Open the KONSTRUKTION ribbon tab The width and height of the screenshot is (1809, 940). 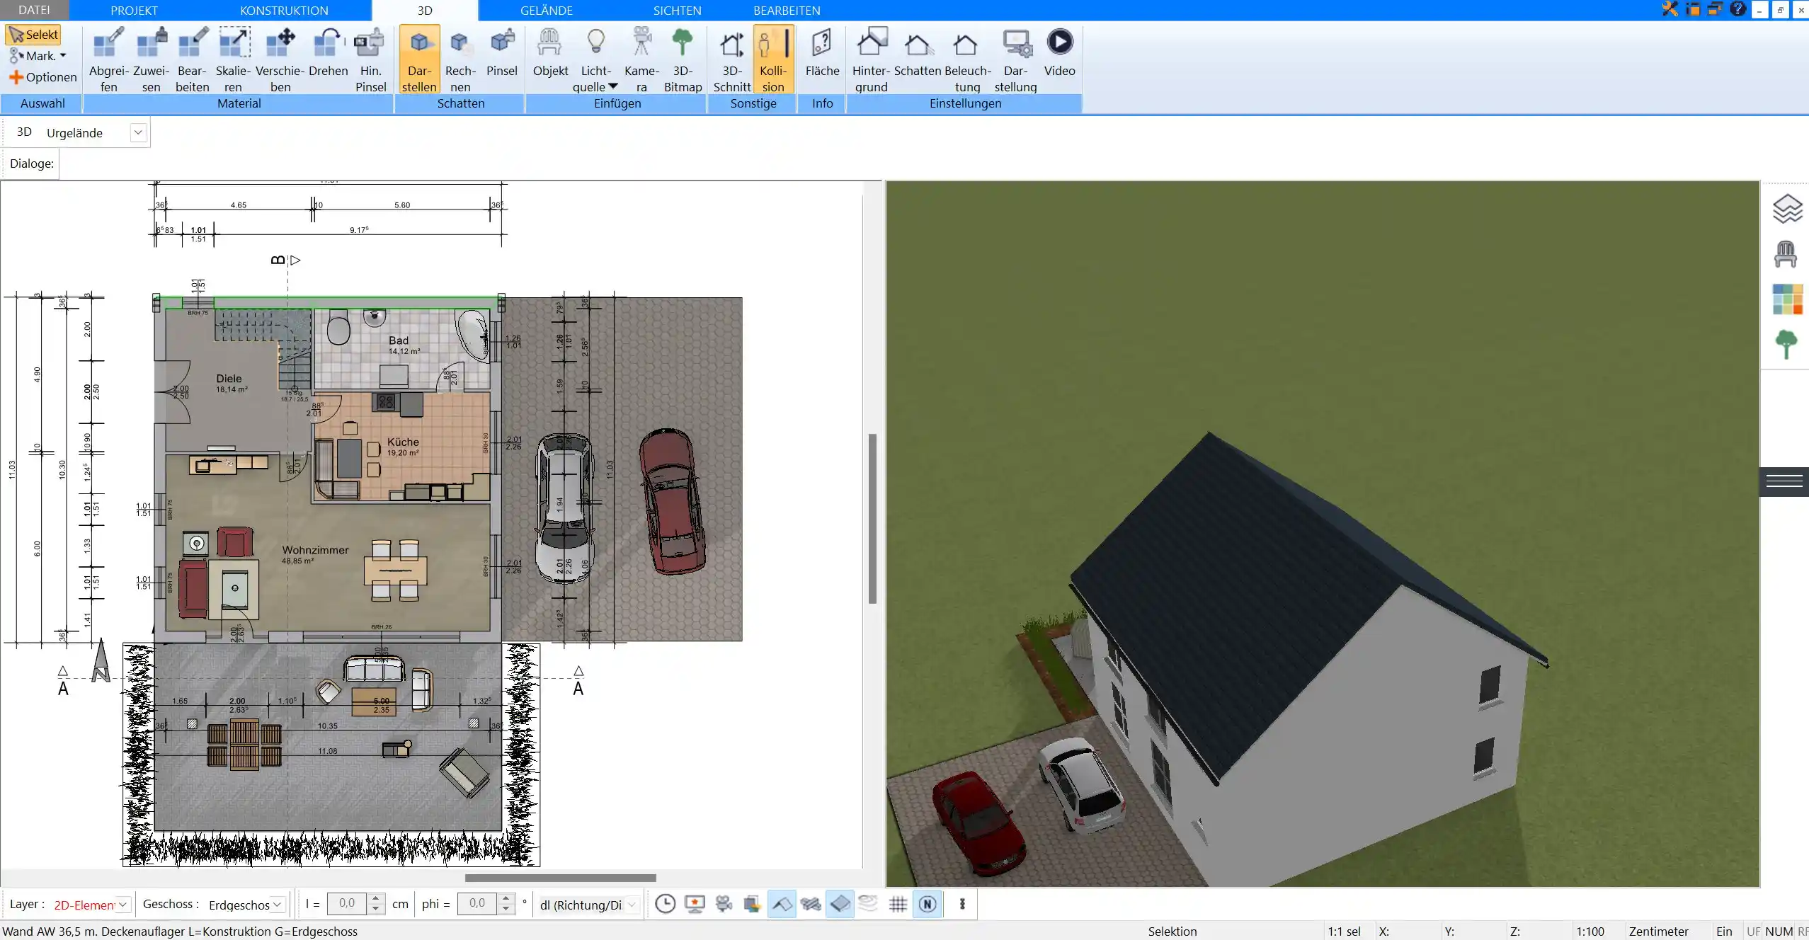(x=285, y=11)
